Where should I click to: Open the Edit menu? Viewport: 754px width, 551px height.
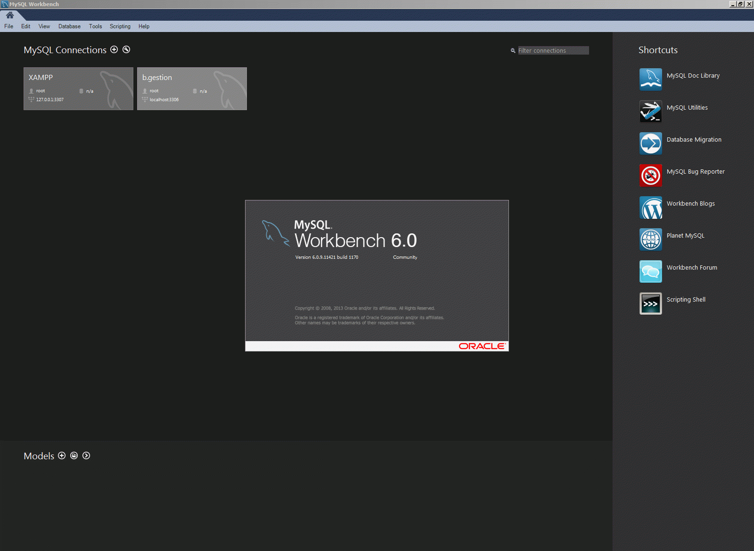point(25,26)
